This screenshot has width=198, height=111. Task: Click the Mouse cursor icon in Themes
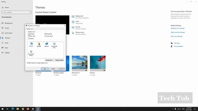[73, 33]
